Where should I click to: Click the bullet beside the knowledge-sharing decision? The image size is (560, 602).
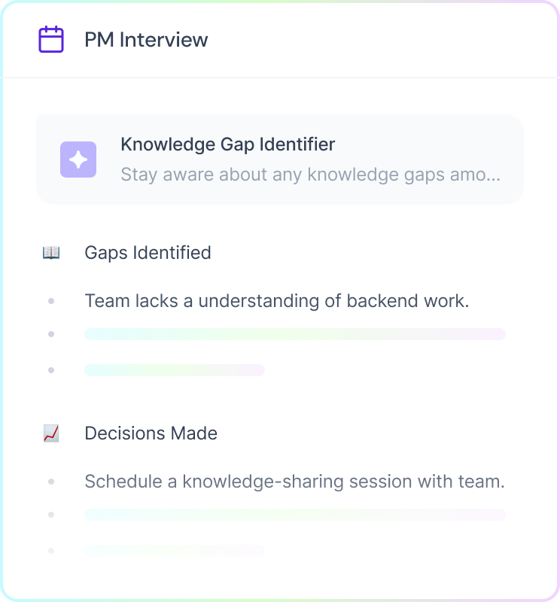coord(51,481)
